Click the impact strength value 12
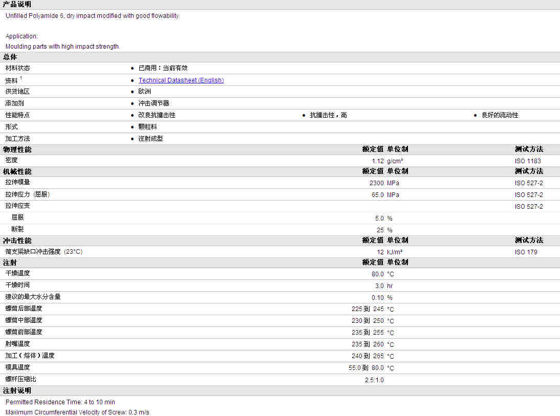 (380, 252)
